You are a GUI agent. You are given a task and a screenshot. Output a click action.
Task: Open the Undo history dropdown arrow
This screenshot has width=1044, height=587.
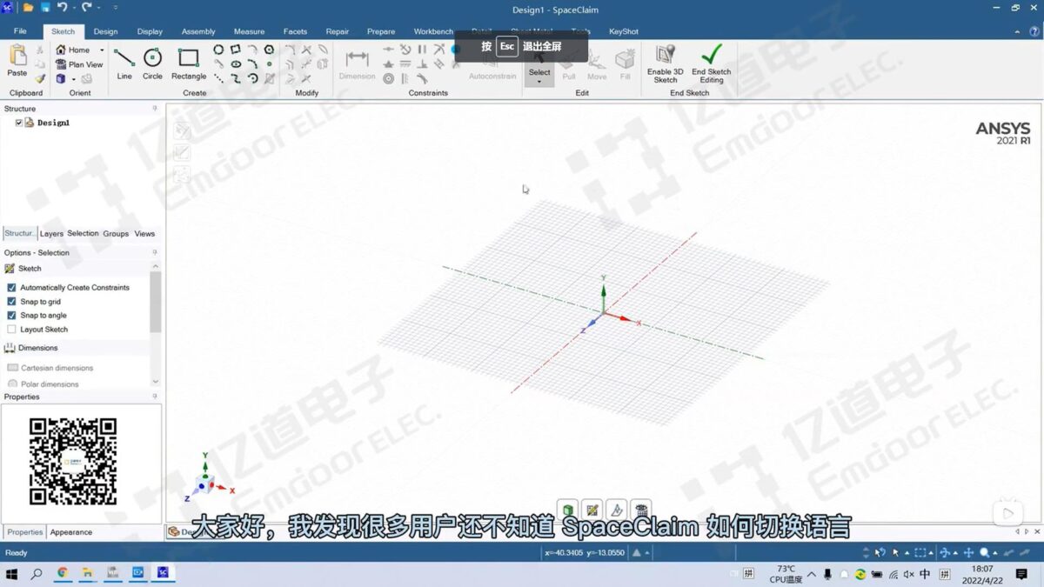click(x=74, y=7)
